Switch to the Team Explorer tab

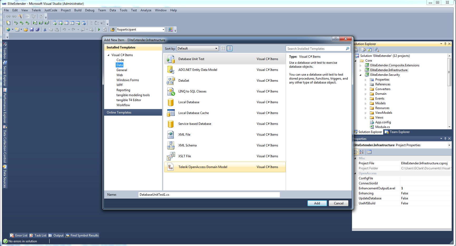[x=397, y=132]
